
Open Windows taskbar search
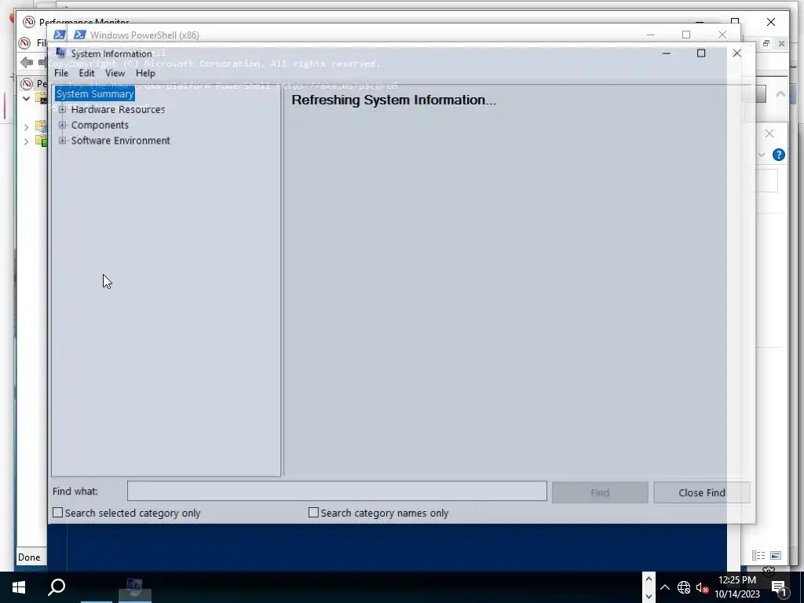57,587
